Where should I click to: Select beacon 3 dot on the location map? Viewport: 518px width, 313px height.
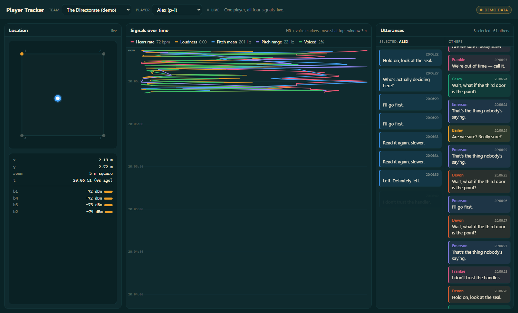point(104,135)
